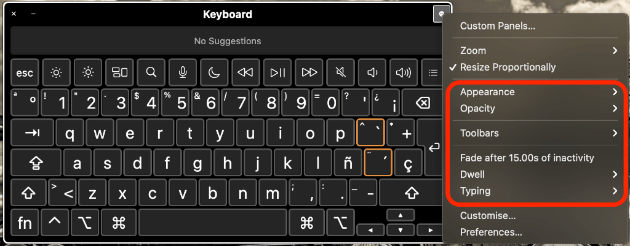Click the dictation microphone key

click(x=182, y=73)
